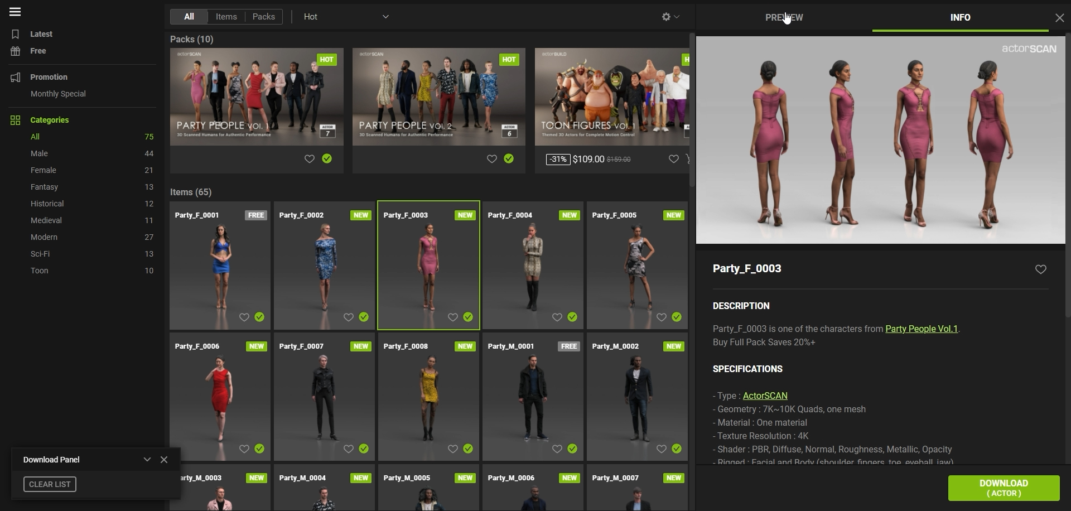Toggle heart on Party_F_0005 item
The height and width of the screenshot is (511, 1071).
662,317
